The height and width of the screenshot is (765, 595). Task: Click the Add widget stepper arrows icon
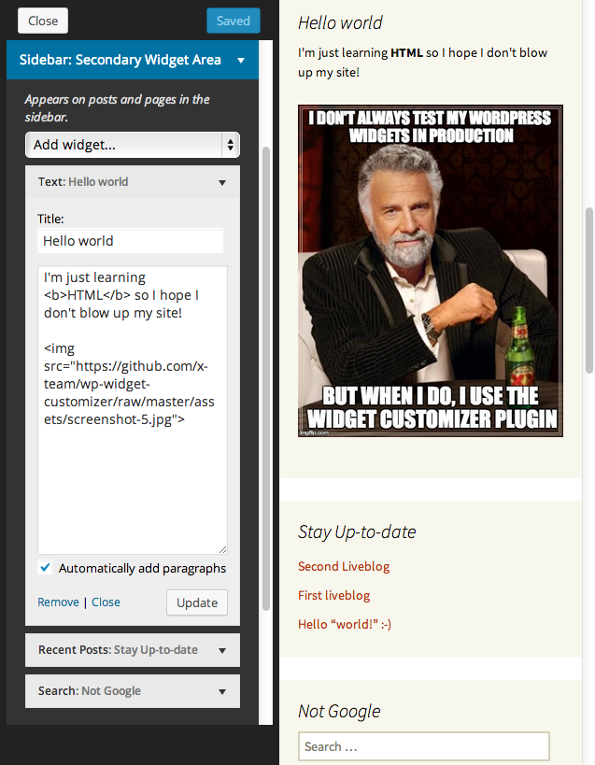230,145
